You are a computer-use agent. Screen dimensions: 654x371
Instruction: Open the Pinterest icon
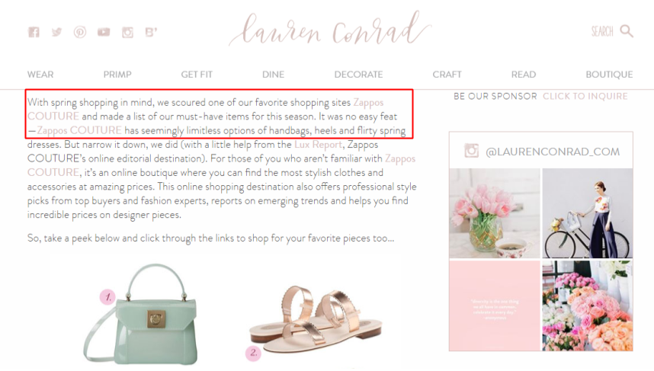tap(80, 32)
